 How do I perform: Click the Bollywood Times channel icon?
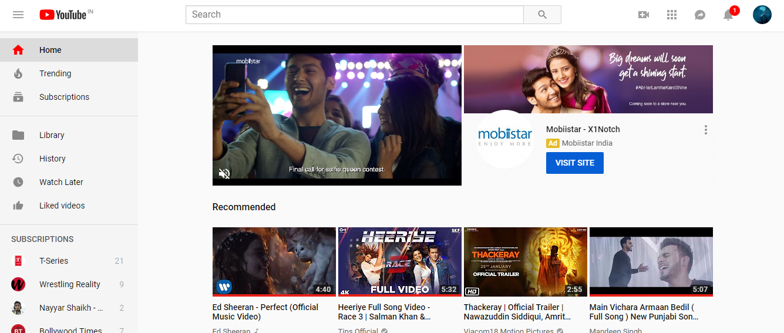tap(18, 329)
